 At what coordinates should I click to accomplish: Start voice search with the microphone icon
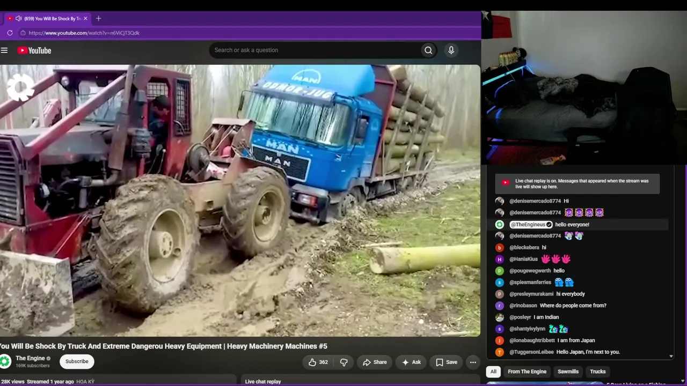tap(451, 50)
